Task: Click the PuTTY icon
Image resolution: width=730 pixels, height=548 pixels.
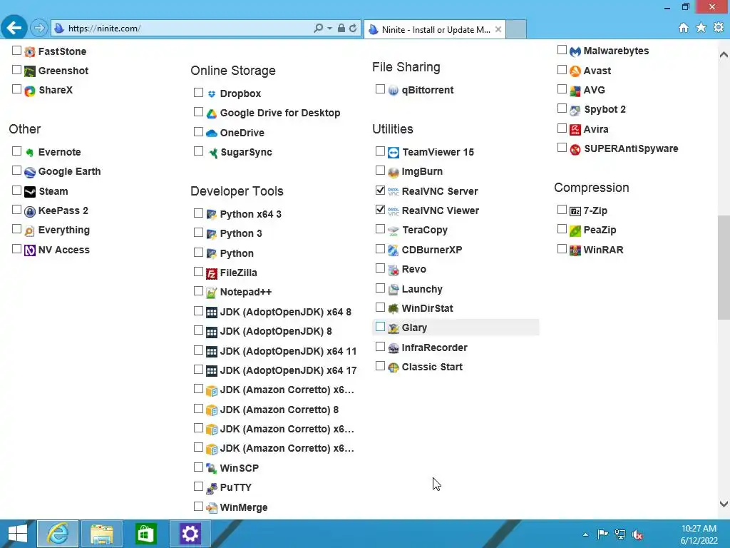Action: 211,488
